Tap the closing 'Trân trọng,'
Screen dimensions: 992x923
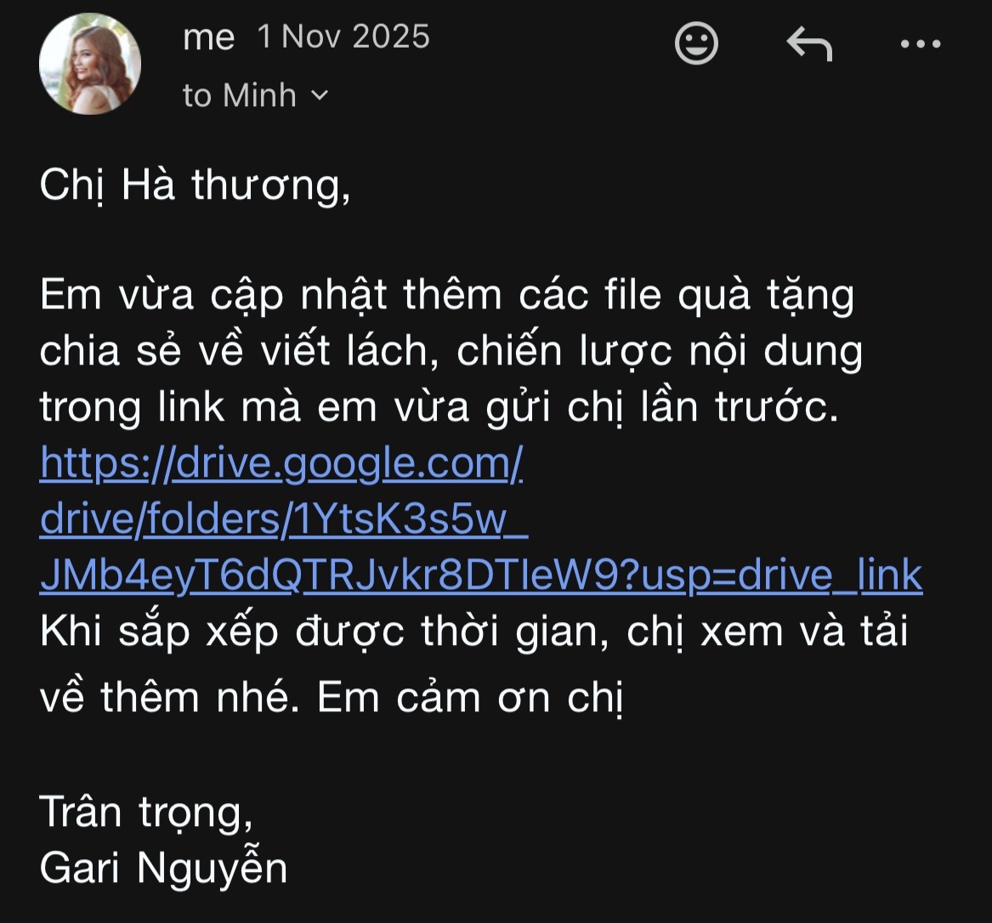(x=146, y=813)
